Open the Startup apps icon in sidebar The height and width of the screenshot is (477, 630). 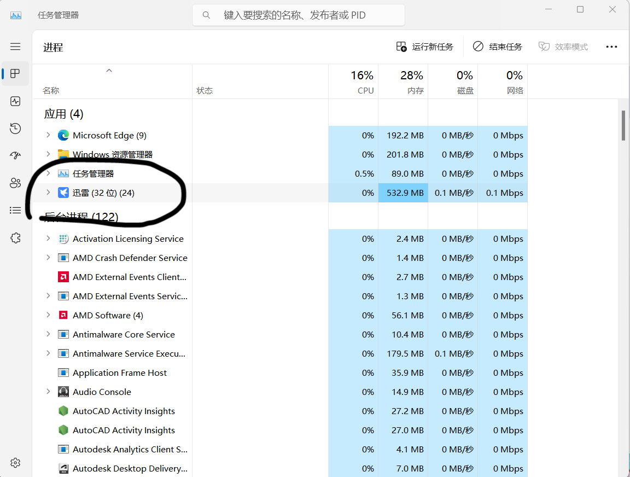[15, 155]
